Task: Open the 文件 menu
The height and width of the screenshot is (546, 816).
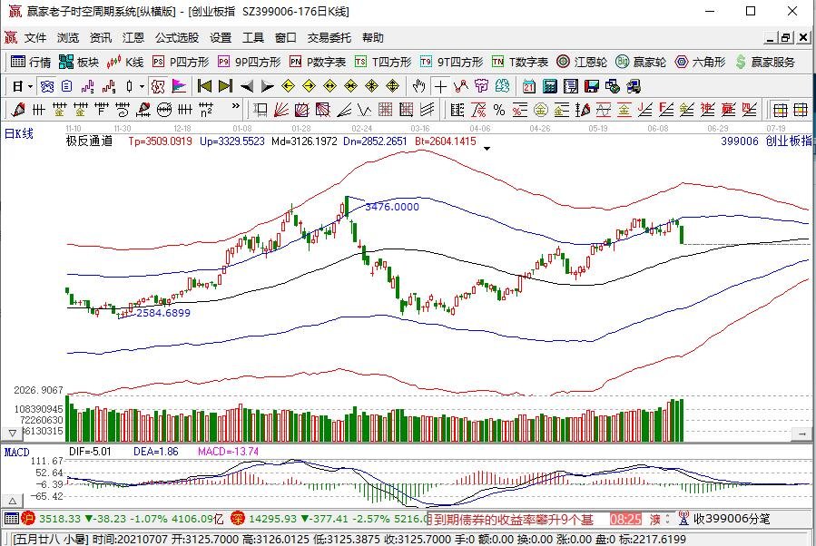Action: (x=35, y=38)
